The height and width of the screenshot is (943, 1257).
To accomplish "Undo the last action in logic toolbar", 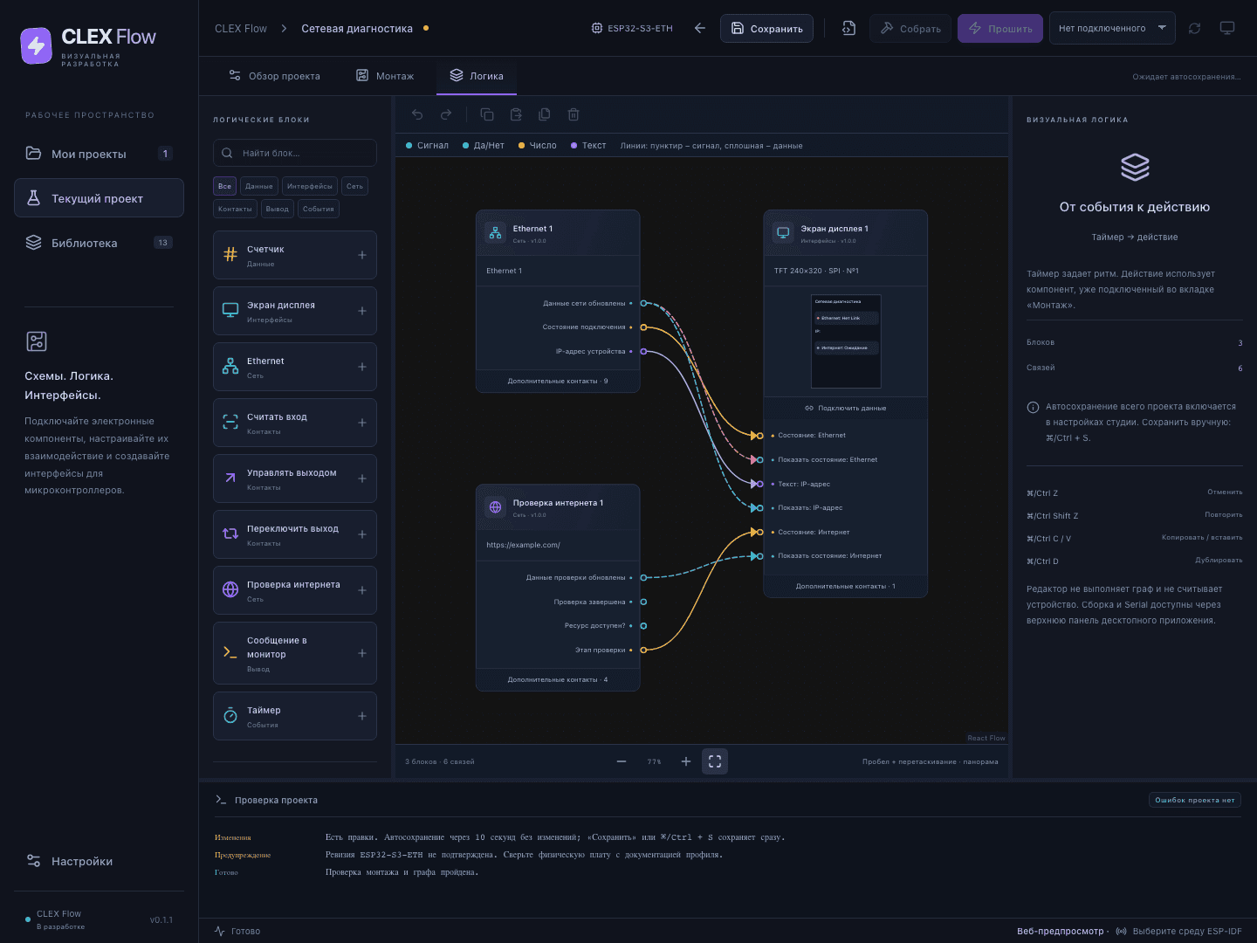I will [417, 114].
